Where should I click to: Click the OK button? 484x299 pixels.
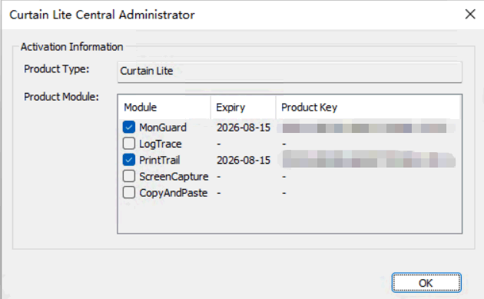[x=426, y=283]
